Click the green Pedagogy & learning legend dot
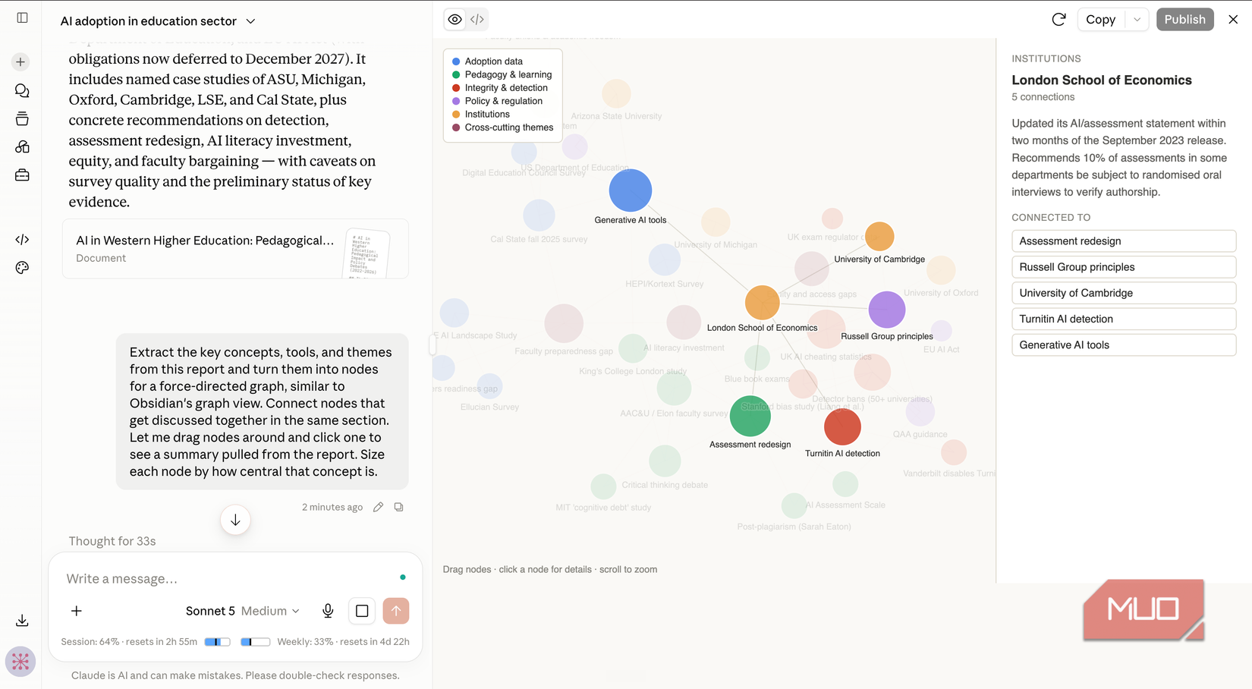 pos(456,74)
